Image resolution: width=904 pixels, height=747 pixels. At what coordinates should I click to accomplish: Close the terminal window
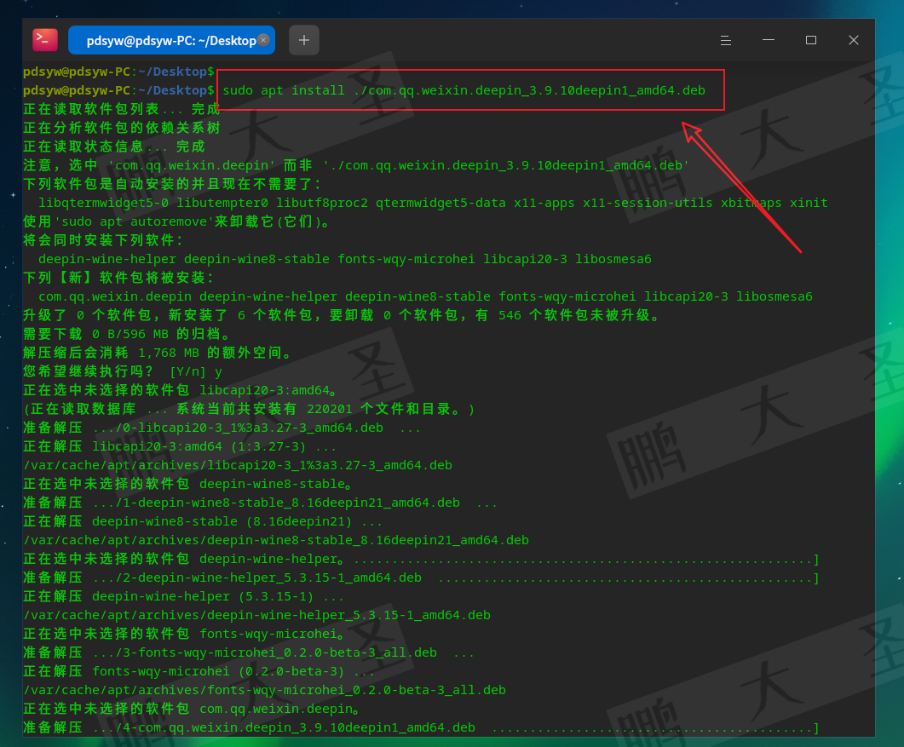coord(854,40)
